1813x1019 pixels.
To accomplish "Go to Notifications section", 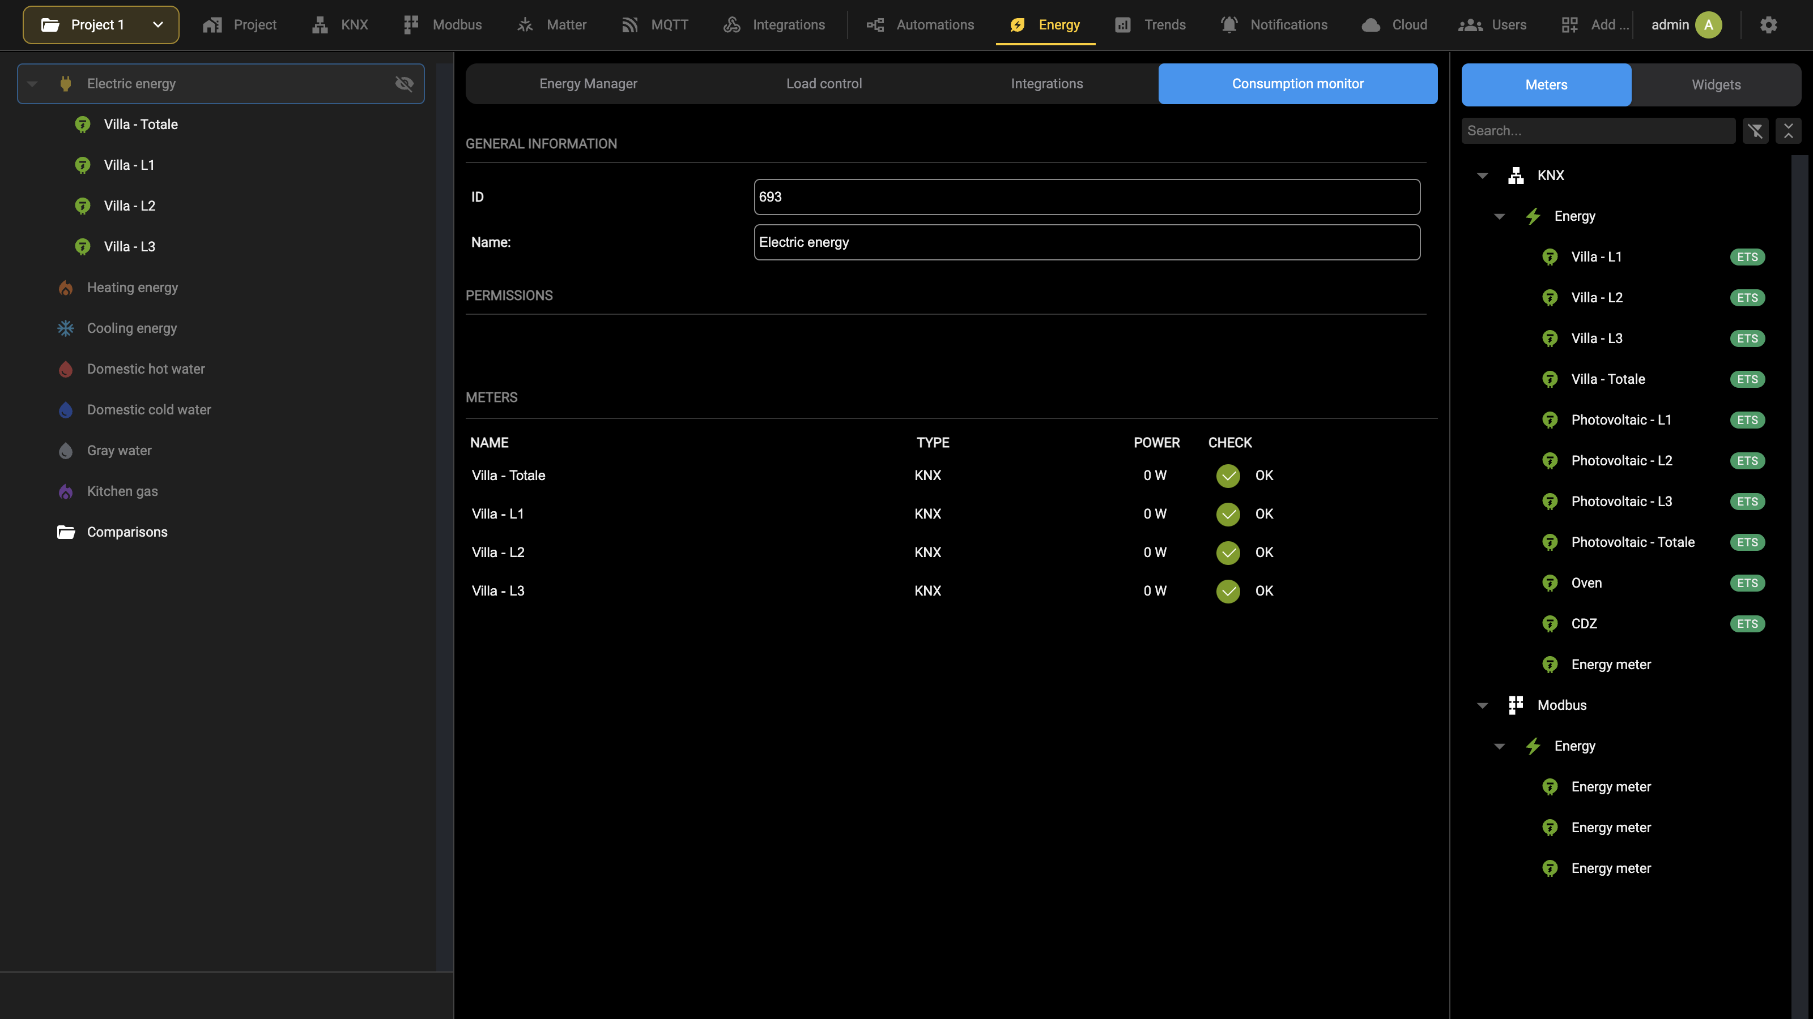I will pyautogui.click(x=1274, y=24).
